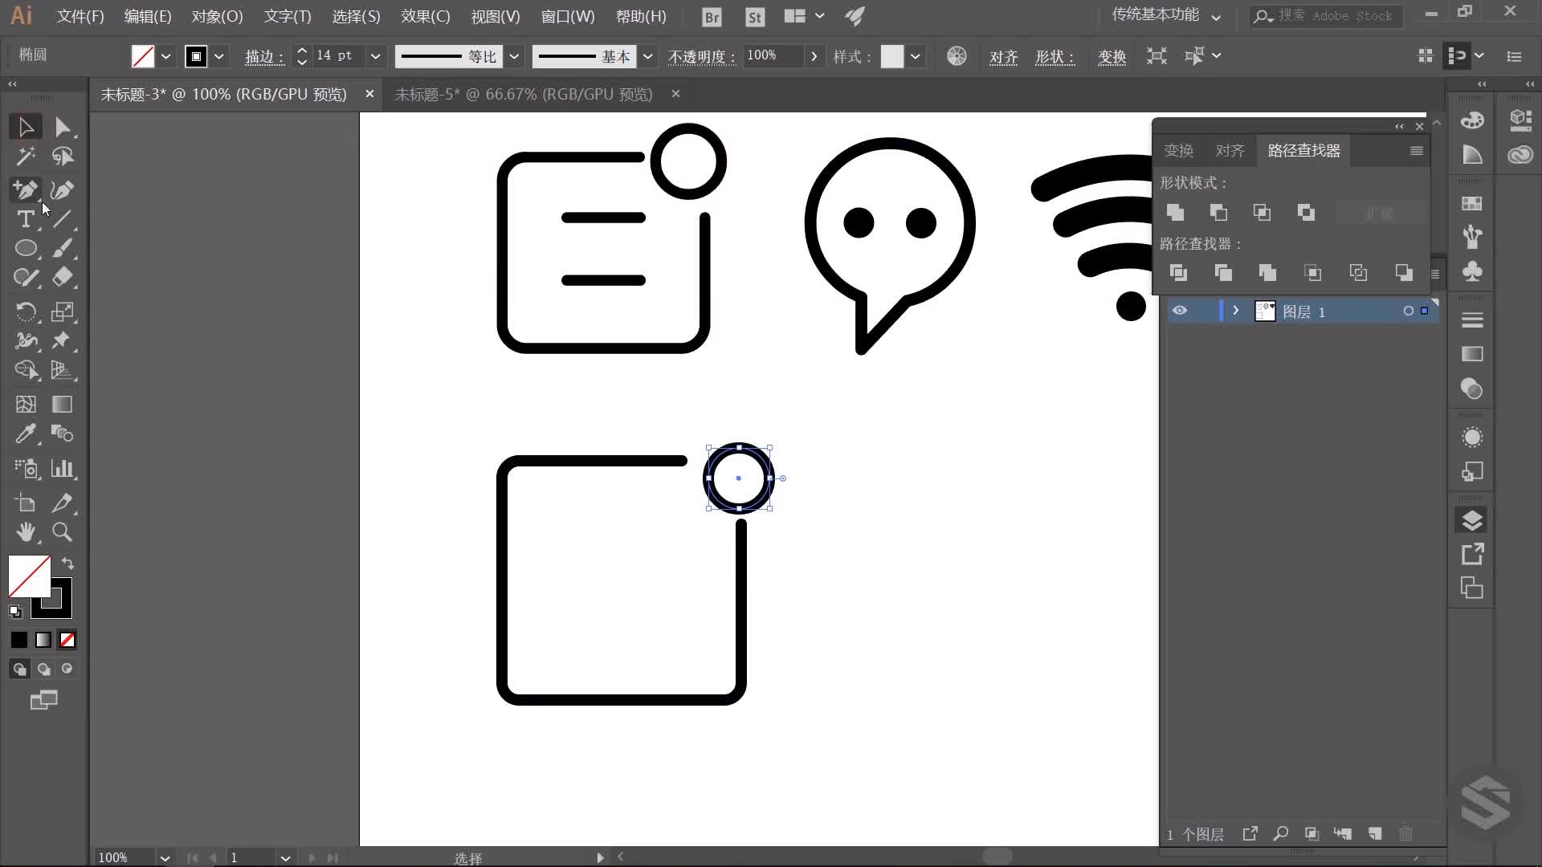Choose the Eraser tool
The width and height of the screenshot is (1542, 867).
[62, 278]
